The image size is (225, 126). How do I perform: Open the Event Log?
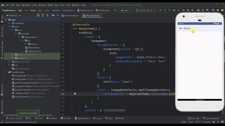[x=193, y=118]
